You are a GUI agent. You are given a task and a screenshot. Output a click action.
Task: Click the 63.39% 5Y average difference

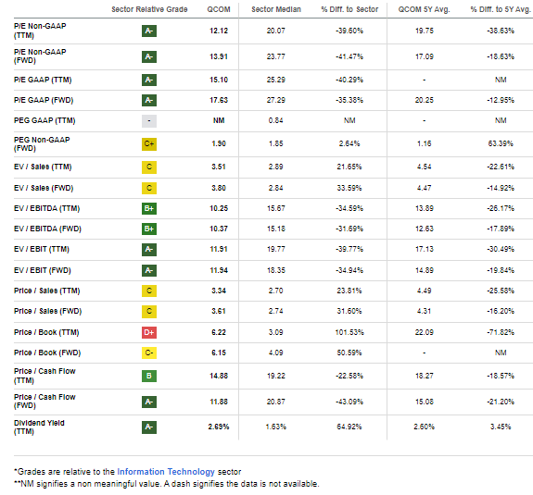click(x=501, y=143)
